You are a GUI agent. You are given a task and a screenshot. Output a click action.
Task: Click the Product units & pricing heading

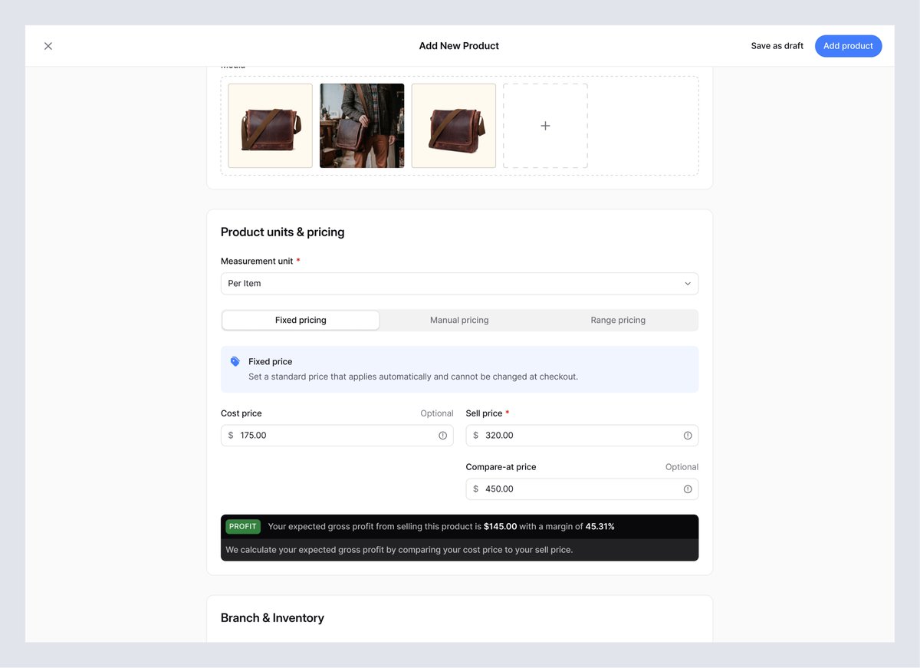[282, 232]
